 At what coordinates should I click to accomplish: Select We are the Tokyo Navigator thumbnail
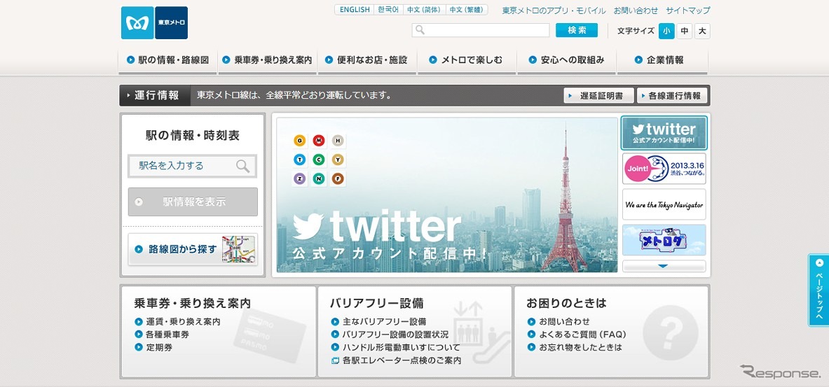(x=664, y=204)
